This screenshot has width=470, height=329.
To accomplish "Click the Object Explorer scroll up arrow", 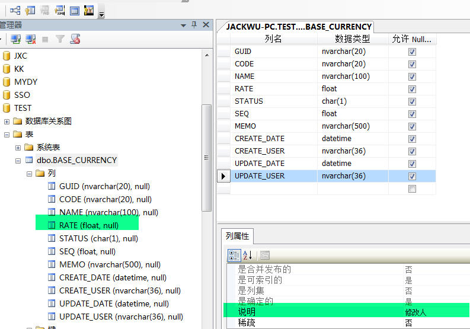I will [x=206, y=55].
